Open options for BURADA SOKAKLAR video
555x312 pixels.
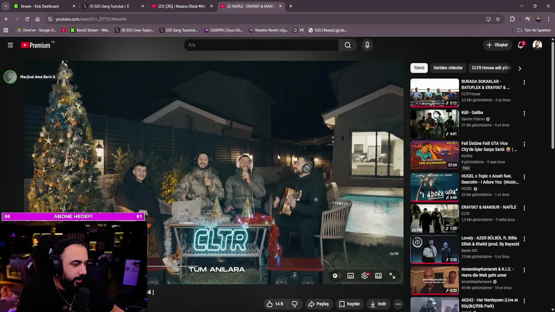(524, 82)
